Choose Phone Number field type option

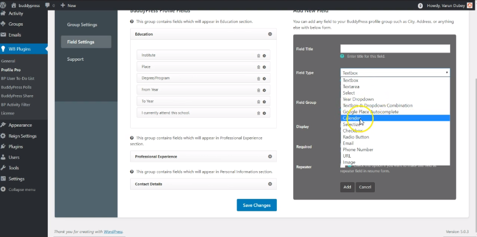(395, 149)
